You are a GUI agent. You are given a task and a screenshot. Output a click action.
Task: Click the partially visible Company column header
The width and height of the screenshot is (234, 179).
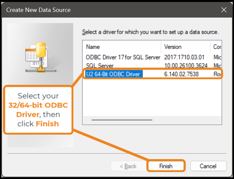pyautogui.click(x=216, y=47)
